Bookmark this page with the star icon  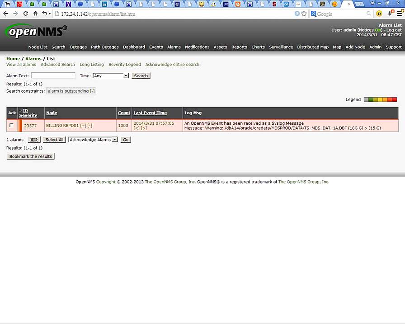[x=304, y=14]
